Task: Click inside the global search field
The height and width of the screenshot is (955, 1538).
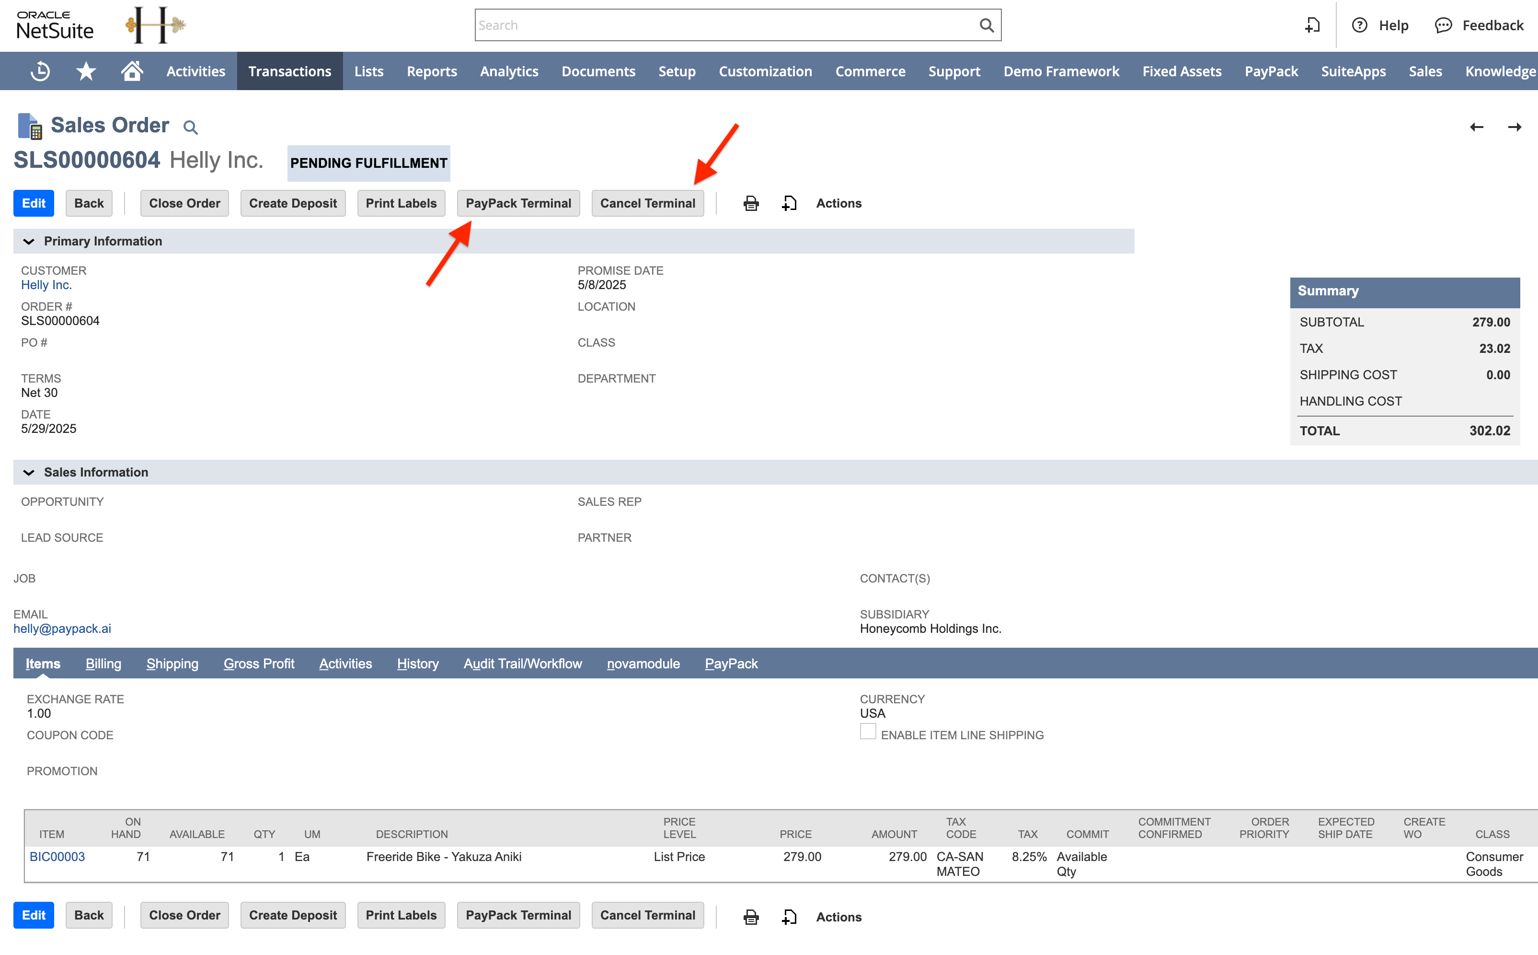Action: click(x=694, y=24)
